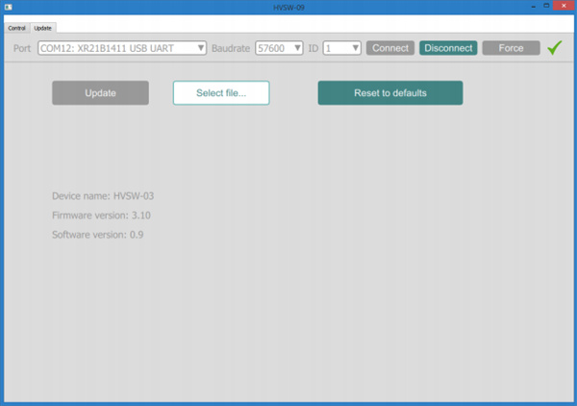
Task: Click the Device name HVSW-03 text
Action: coord(103,195)
